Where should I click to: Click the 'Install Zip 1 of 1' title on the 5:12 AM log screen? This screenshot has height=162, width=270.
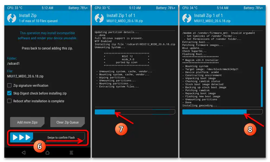[x=121, y=15]
